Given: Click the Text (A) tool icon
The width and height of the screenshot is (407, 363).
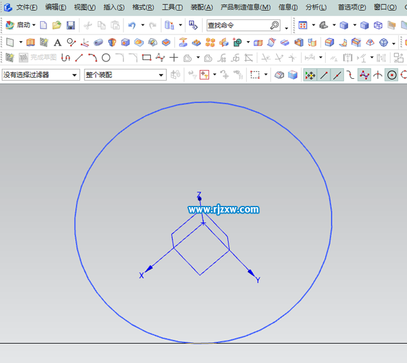Looking at the screenshot, I should [x=58, y=43].
